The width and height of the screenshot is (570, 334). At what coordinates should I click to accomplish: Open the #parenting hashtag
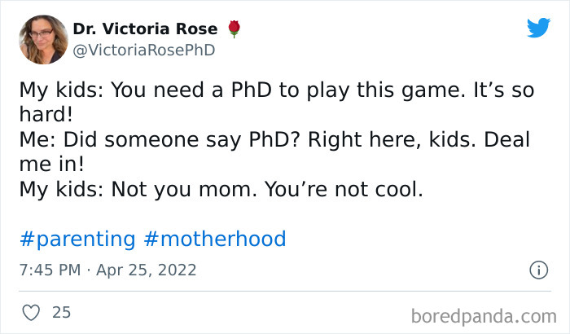77,239
